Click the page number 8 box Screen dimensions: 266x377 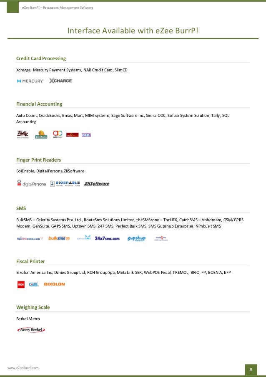coord(251,370)
